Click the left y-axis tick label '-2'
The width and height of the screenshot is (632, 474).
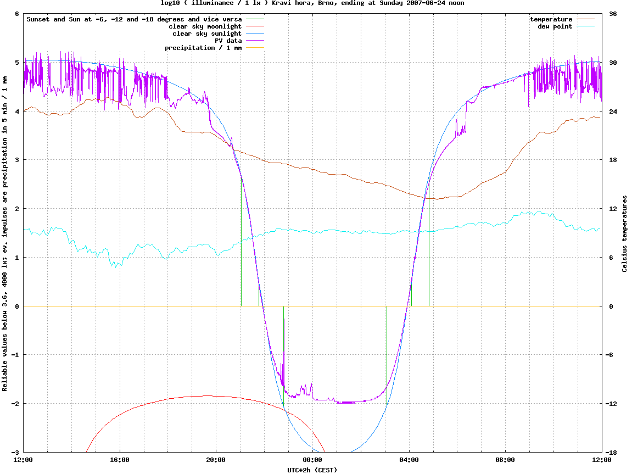point(15,404)
